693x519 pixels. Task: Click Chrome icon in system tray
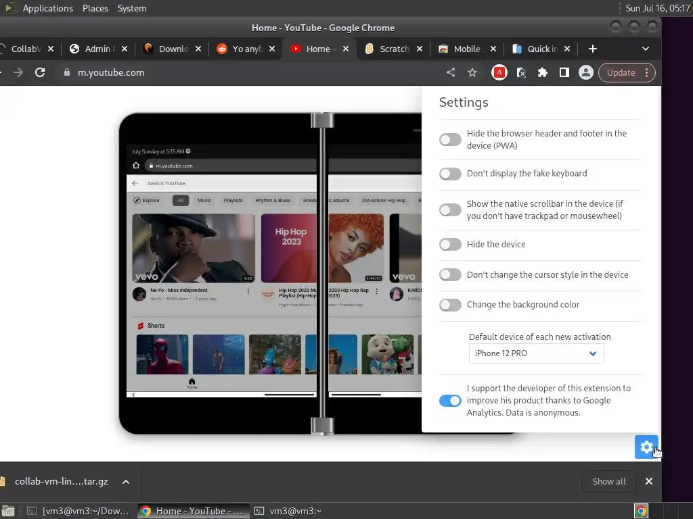tap(641, 511)
